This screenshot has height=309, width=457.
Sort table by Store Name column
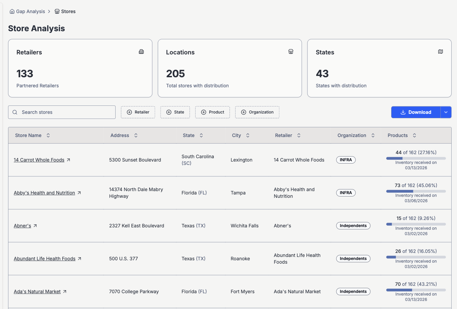tap(33, 135)
